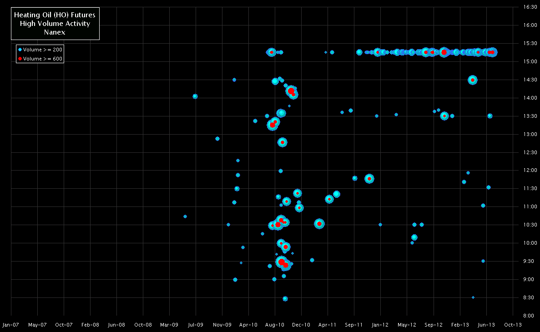Viewport: 540px width, 332px height.
Task: Click the Jul-09 x-axis label
Action: click(x=196, y=325)
